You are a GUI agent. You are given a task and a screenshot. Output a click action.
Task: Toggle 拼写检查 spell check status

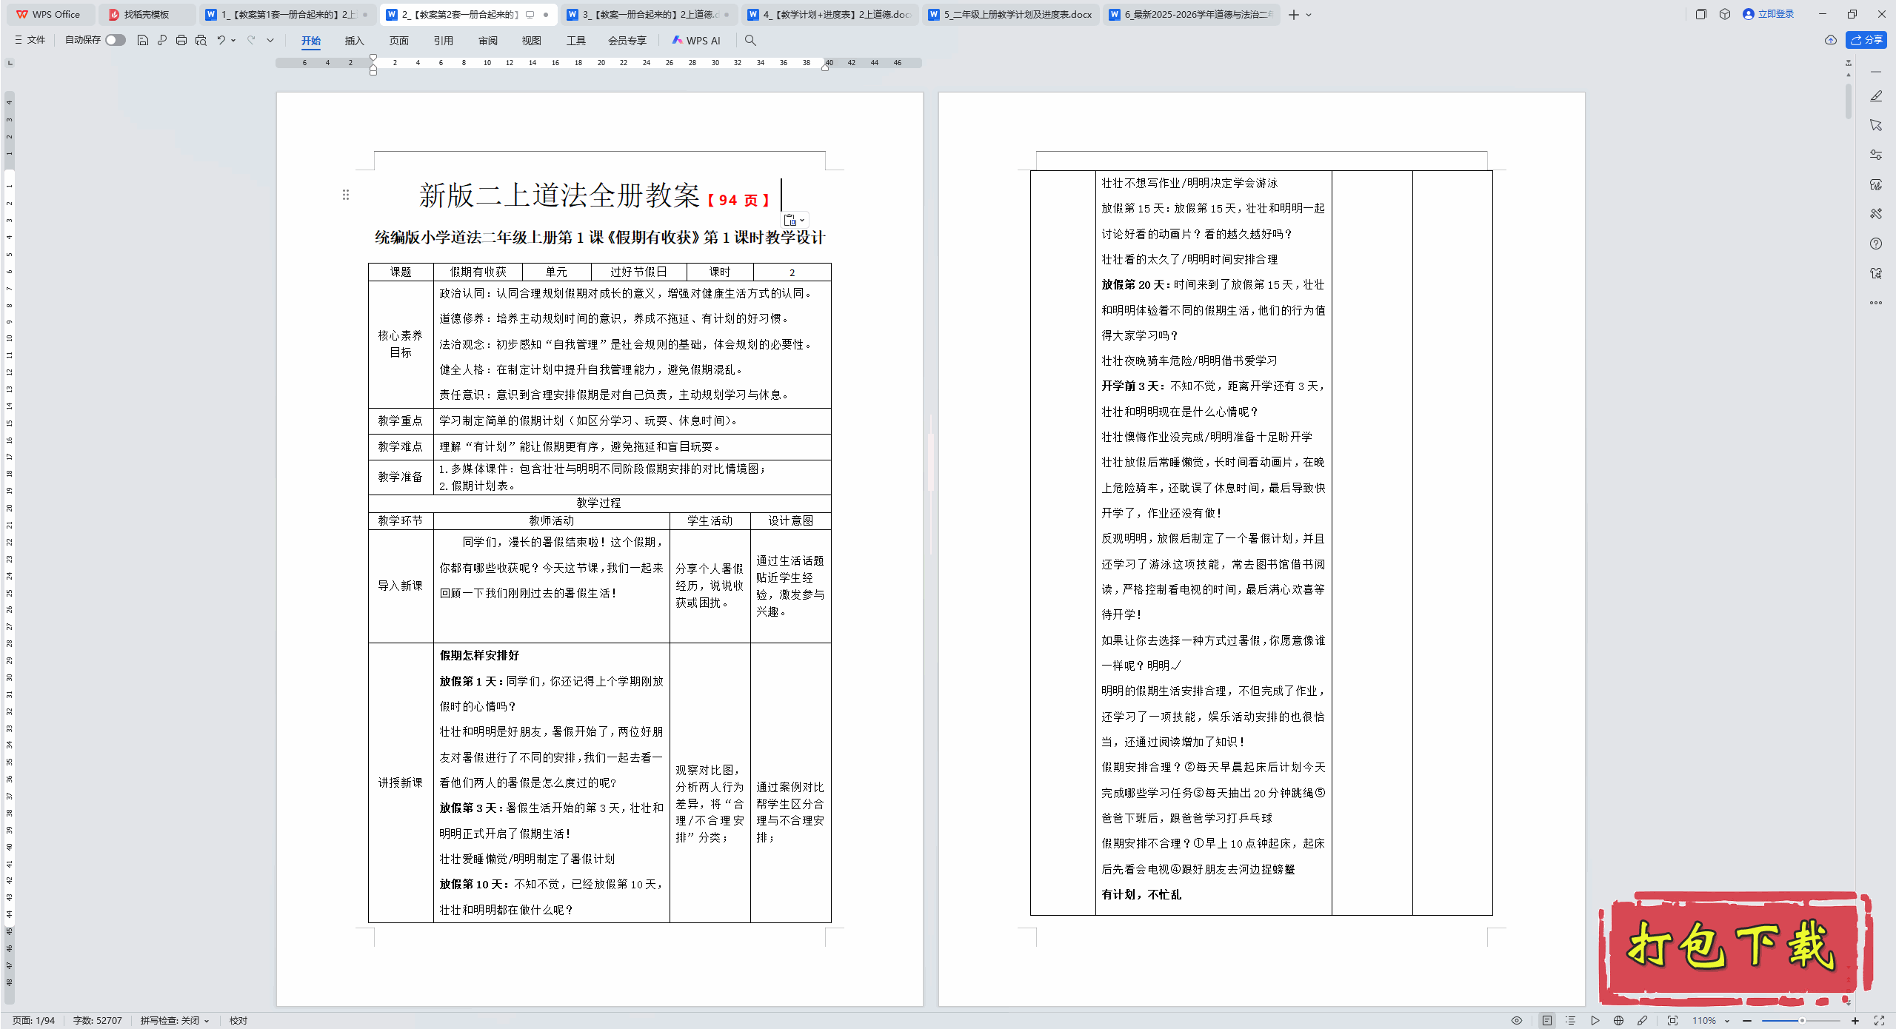tap(170, 1020)
